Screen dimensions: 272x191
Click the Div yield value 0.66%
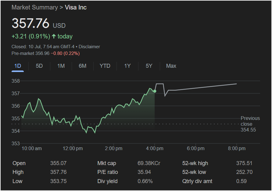click(x=145, y=181)
